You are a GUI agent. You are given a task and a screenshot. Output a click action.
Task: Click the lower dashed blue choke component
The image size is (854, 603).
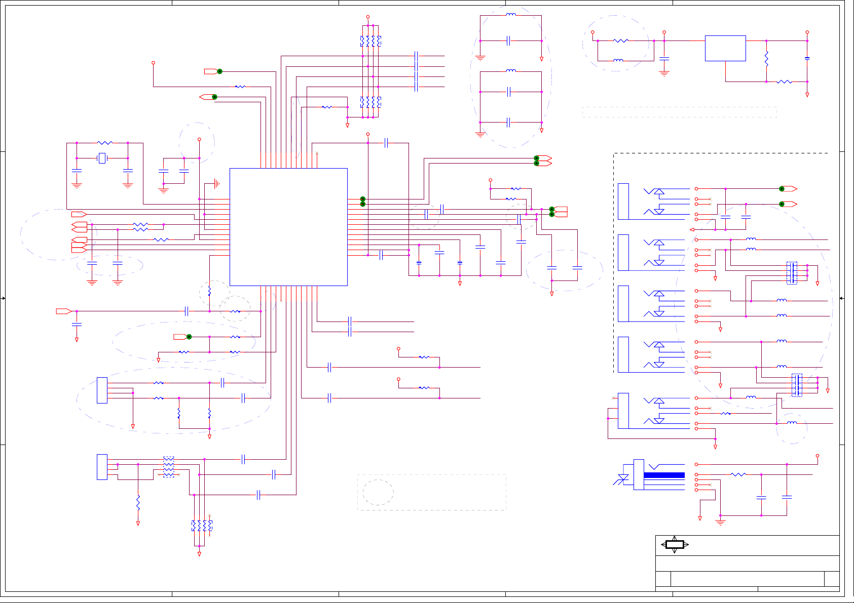[x=797, y=385]
